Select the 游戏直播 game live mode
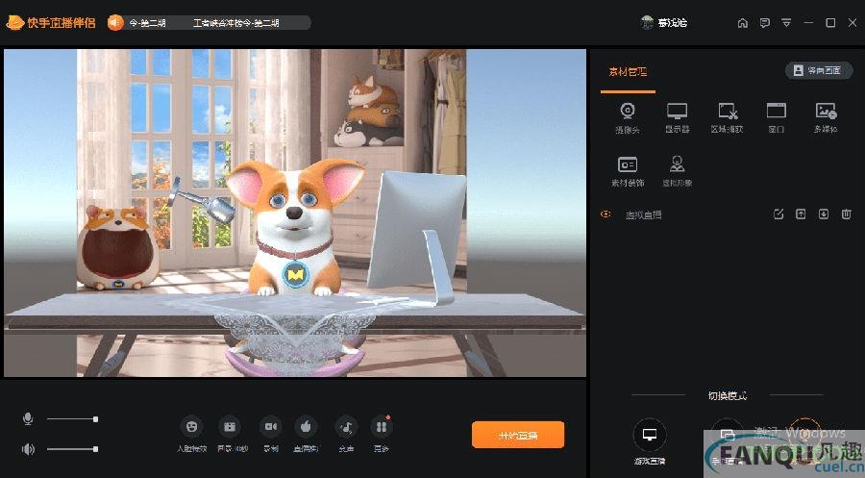 (650, 442)
